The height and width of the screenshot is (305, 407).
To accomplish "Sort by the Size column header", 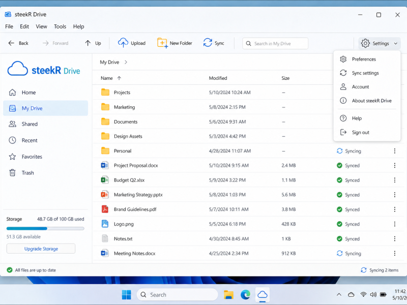I will [285, 78].
